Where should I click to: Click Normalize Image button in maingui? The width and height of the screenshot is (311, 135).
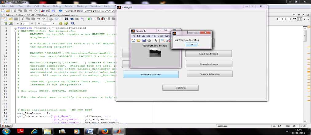tap(209, 64)
